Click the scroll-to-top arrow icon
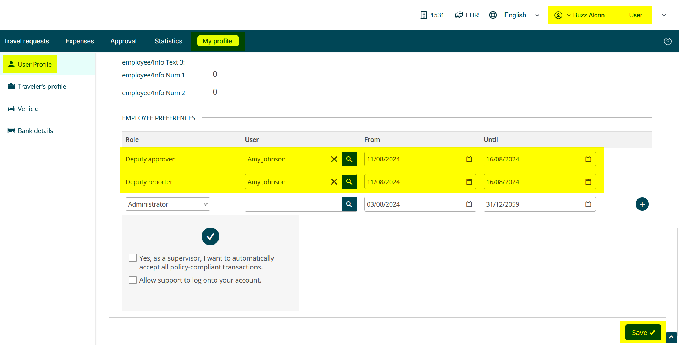The width and height of the screenshot is (679, 345). (x=671, y=337)
